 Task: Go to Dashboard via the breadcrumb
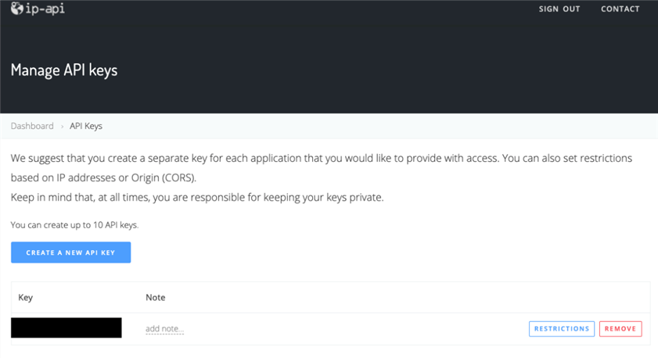pyautogui.click(x=32, y=126)
